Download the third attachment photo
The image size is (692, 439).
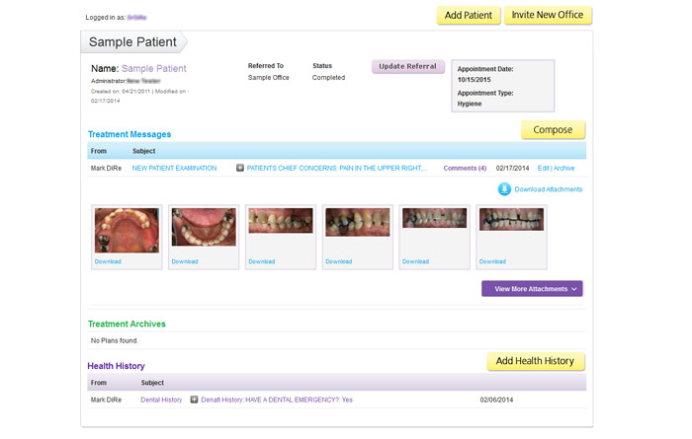(x=262, y=261)
